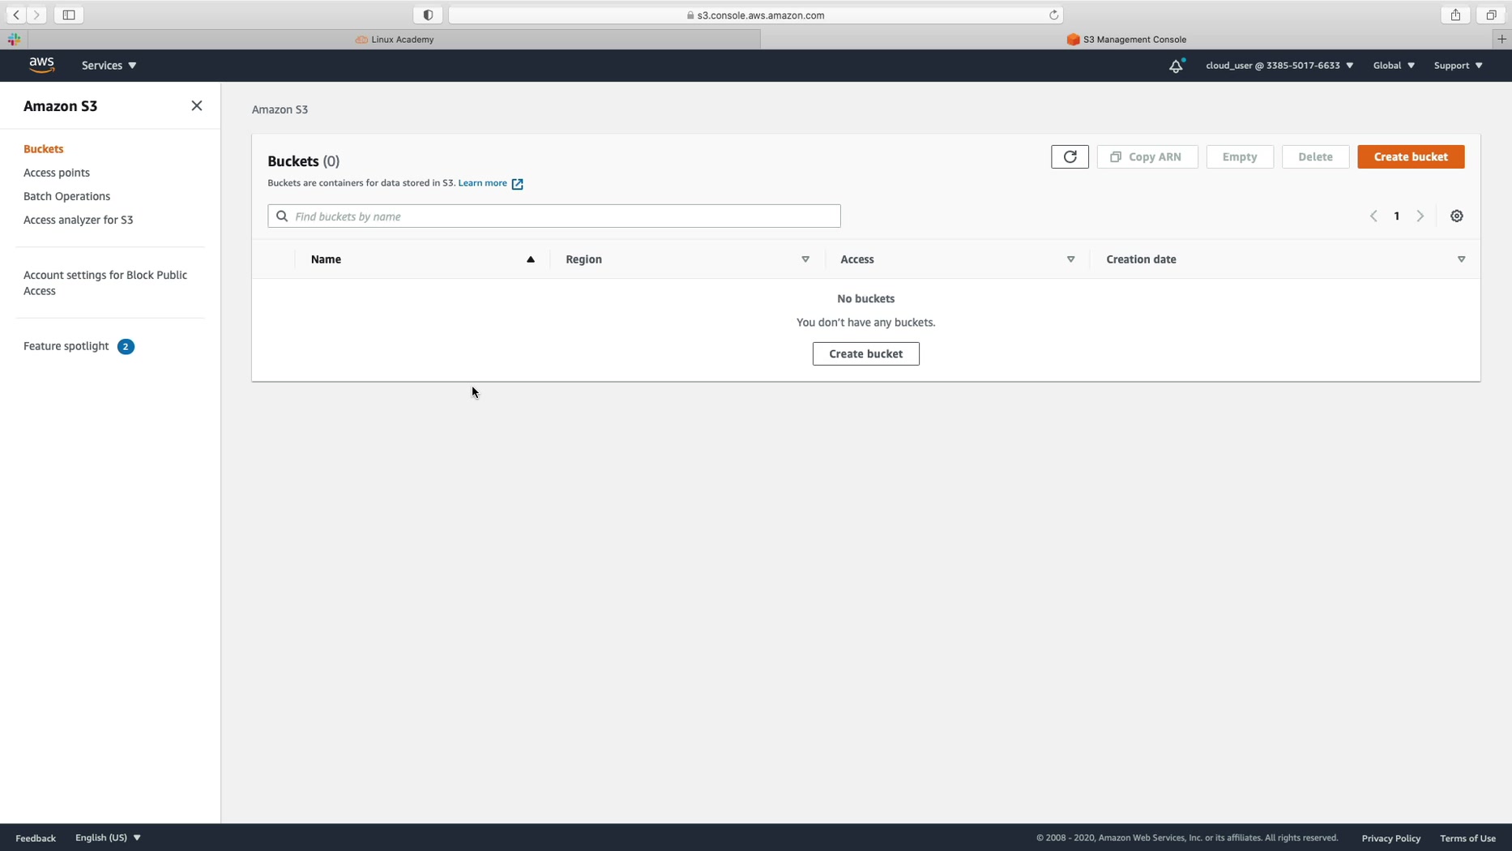The width and height of the screenshot is (1512, 851).
Task: Go to next page of buckets
Action: 1420,216
